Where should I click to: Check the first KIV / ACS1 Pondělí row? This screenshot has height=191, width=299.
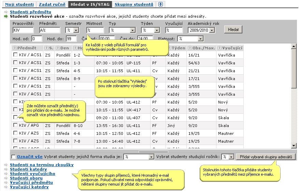click(x=15, y=55)
